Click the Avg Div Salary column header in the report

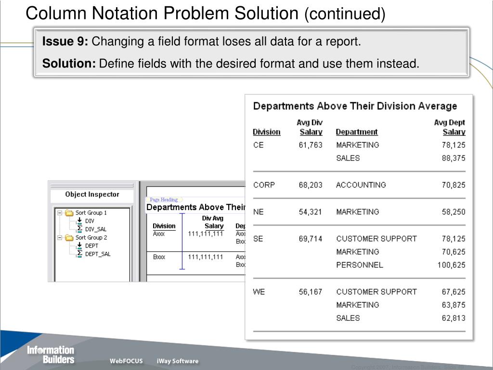tap(310, 127)
